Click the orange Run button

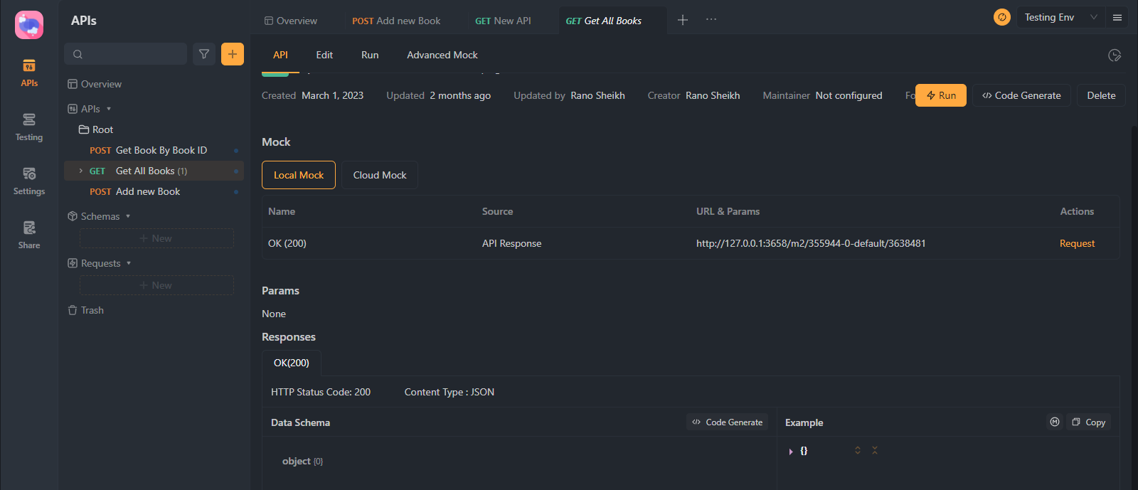click(x=941, y=95)
